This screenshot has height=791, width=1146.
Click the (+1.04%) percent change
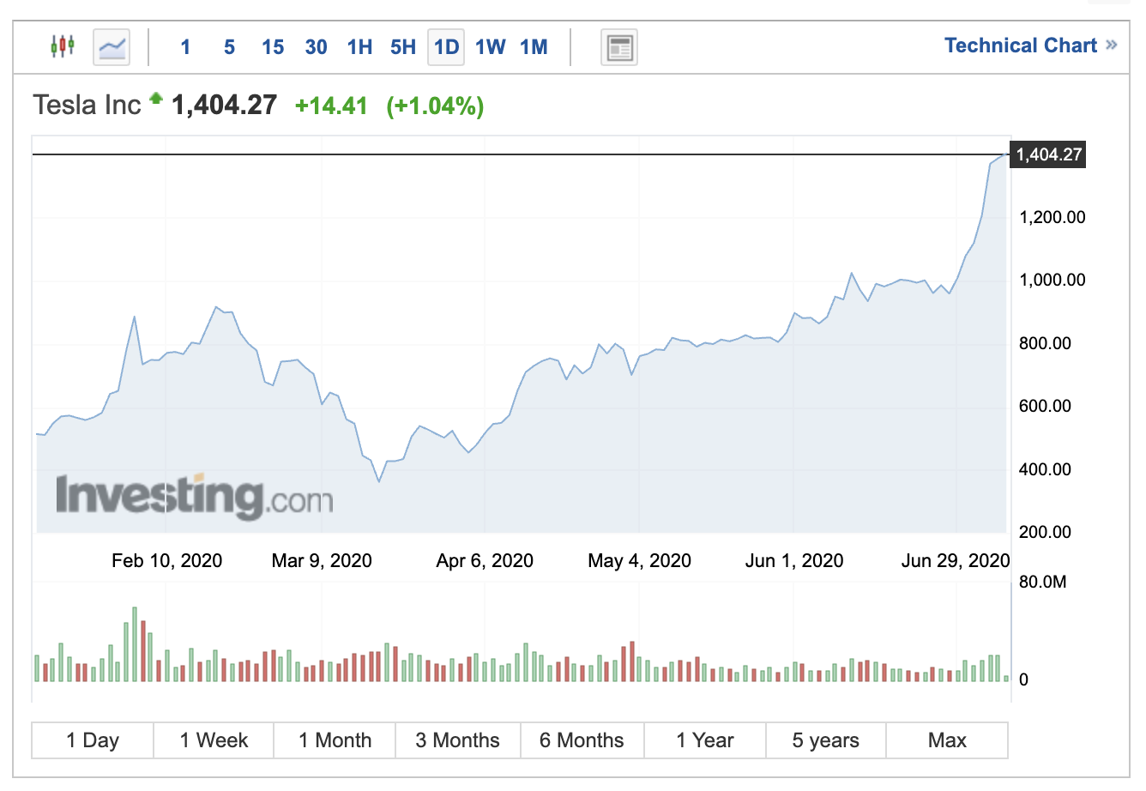click(436, 106)
